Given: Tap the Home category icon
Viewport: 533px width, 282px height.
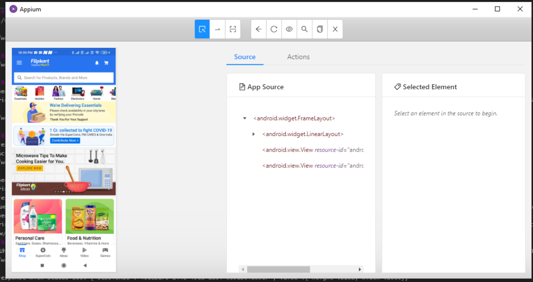Looking at the screenshot, I should pos(96,93).
